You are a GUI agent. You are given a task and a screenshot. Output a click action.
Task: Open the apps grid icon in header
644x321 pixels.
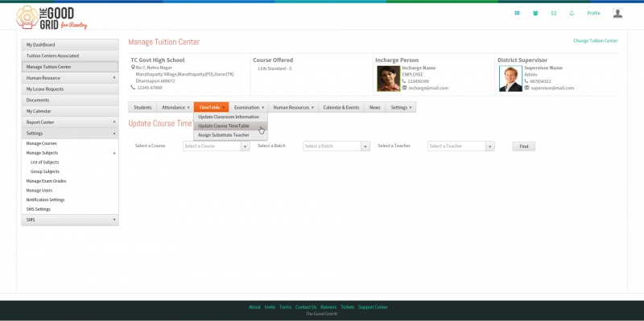[x=517, y=13]
